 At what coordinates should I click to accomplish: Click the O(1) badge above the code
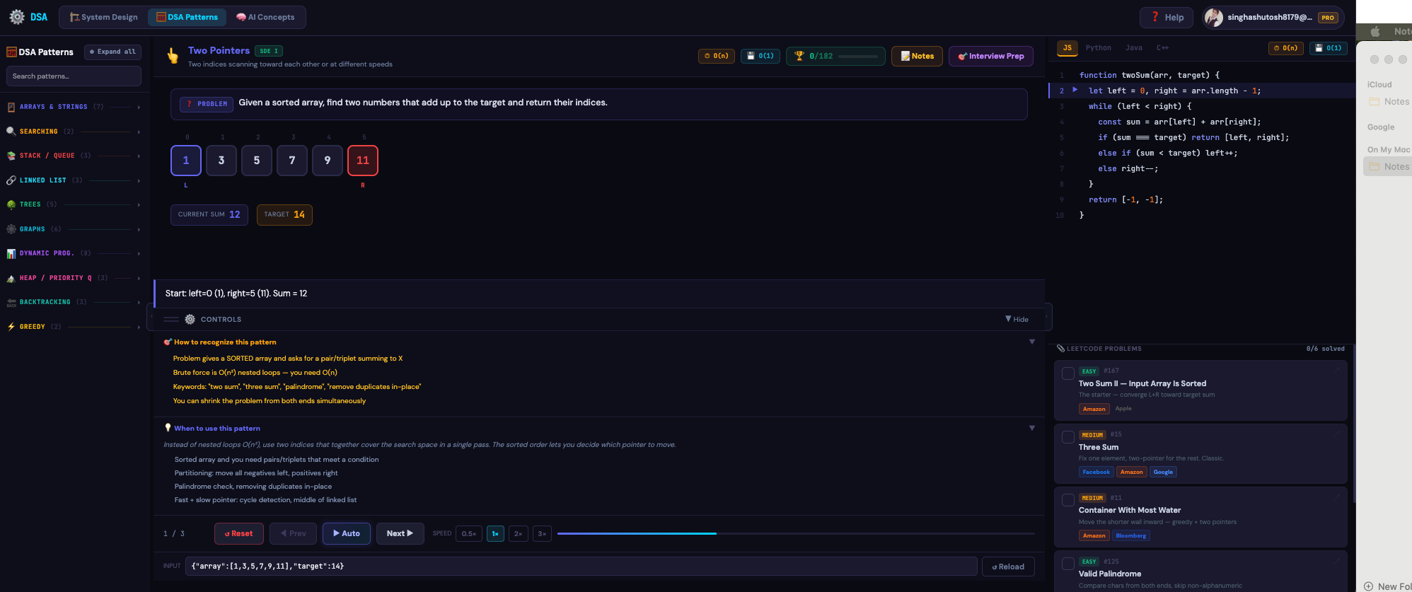tap(1329, 48)
